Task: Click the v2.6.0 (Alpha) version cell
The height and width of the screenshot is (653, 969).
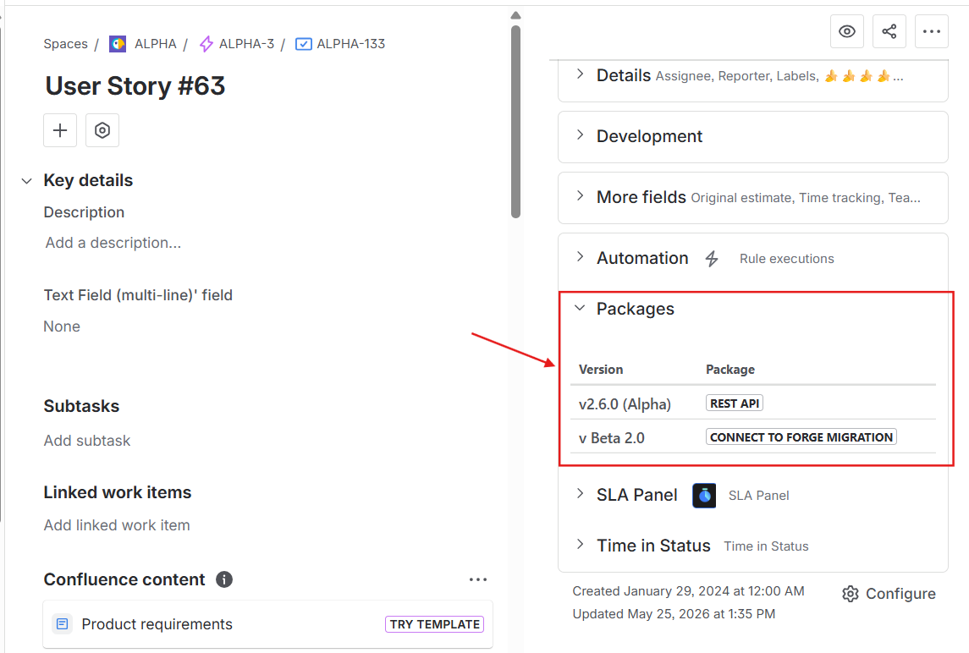Action: click(x=625, y=404)
